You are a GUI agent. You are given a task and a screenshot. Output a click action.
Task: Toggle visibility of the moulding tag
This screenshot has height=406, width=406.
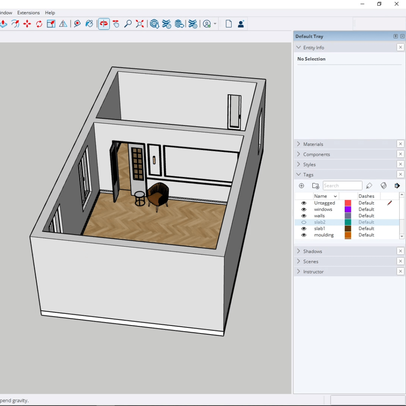[304, 235]
